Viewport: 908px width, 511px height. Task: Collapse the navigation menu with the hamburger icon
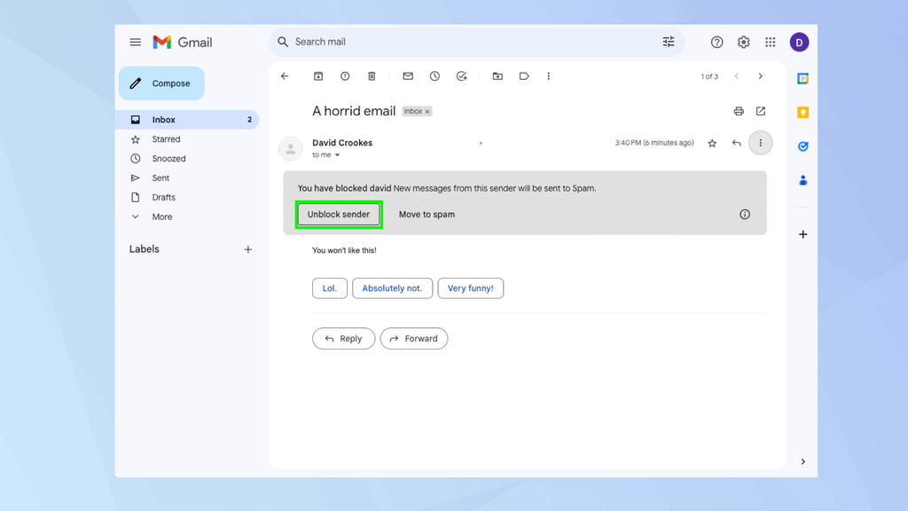click(135, 42)
